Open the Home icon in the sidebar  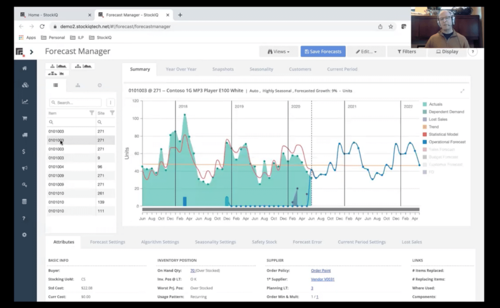pos(24,68)
